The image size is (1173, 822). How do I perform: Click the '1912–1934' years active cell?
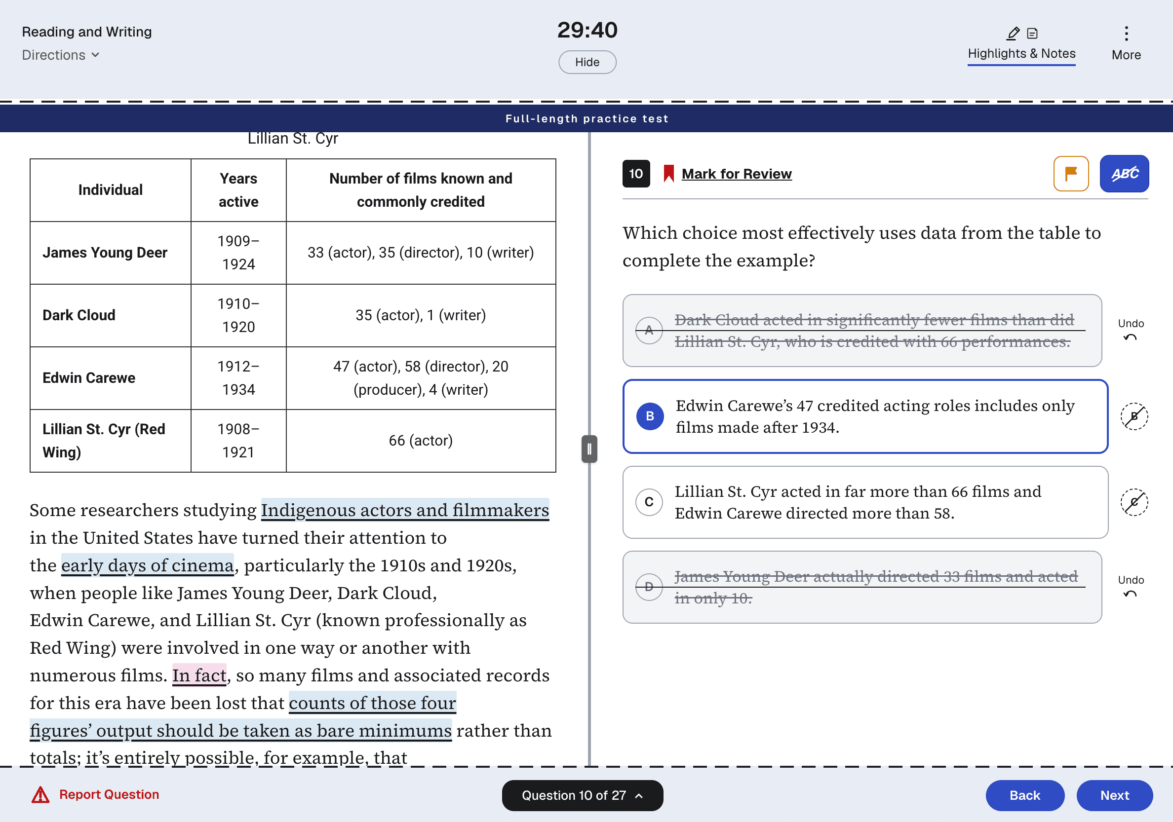(x=238, y=378)
